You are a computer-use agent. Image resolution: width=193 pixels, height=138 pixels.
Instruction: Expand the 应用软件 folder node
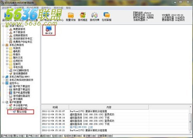tap(7, 61)
